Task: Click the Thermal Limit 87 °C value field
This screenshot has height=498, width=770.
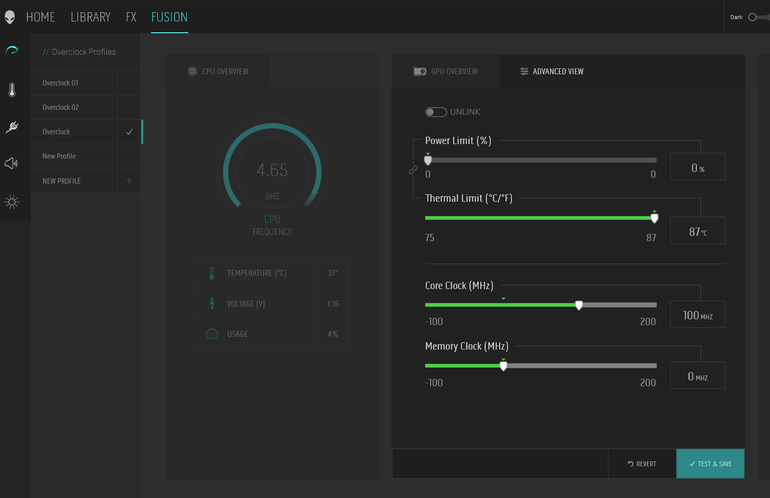Action: click(x=698, y=230)
